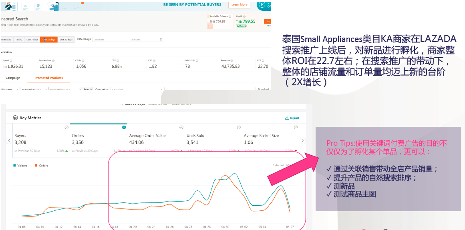
Task: Toggle the Average Order Value checkmark
Action: (x=181, y=127)
